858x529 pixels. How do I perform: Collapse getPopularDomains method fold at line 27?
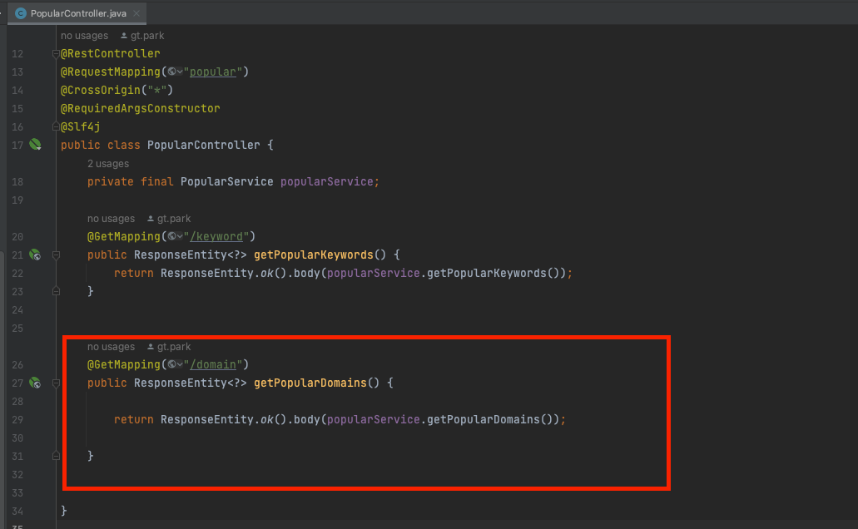[x=56, y=383]
